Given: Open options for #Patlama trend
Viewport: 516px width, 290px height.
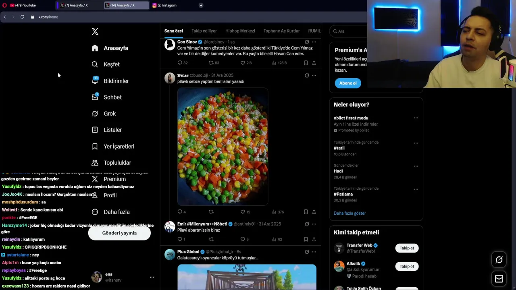Looking at the screenshot, I should coord(416,189).
